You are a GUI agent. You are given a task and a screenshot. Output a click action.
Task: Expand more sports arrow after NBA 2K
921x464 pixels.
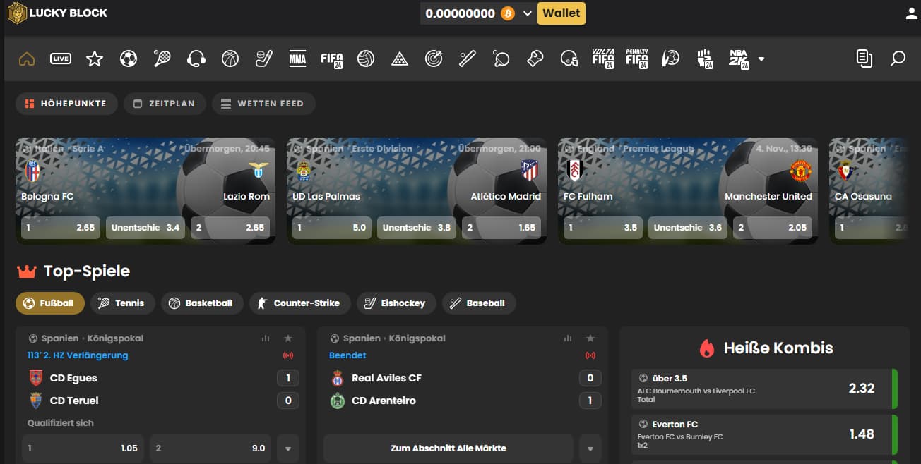coord(761,59)
